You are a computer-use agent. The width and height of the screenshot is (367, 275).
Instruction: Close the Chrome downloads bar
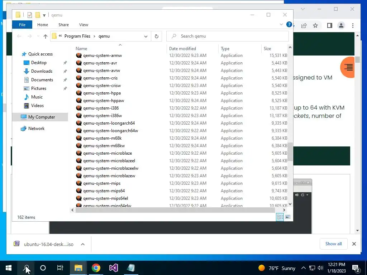[354, 244]
